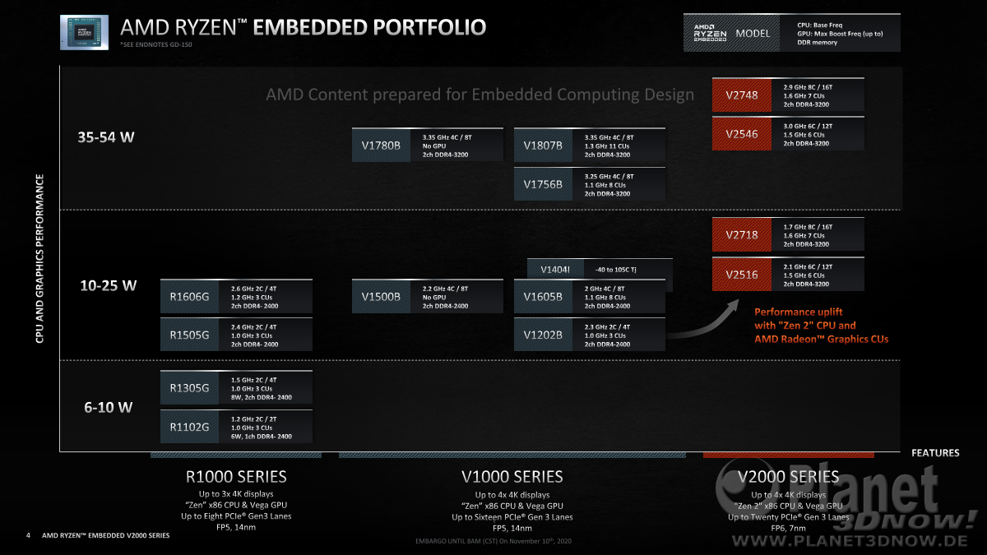Click the V1605B model label
The width and height of the screenshot is (987, 555).
(x=544, y=296)
